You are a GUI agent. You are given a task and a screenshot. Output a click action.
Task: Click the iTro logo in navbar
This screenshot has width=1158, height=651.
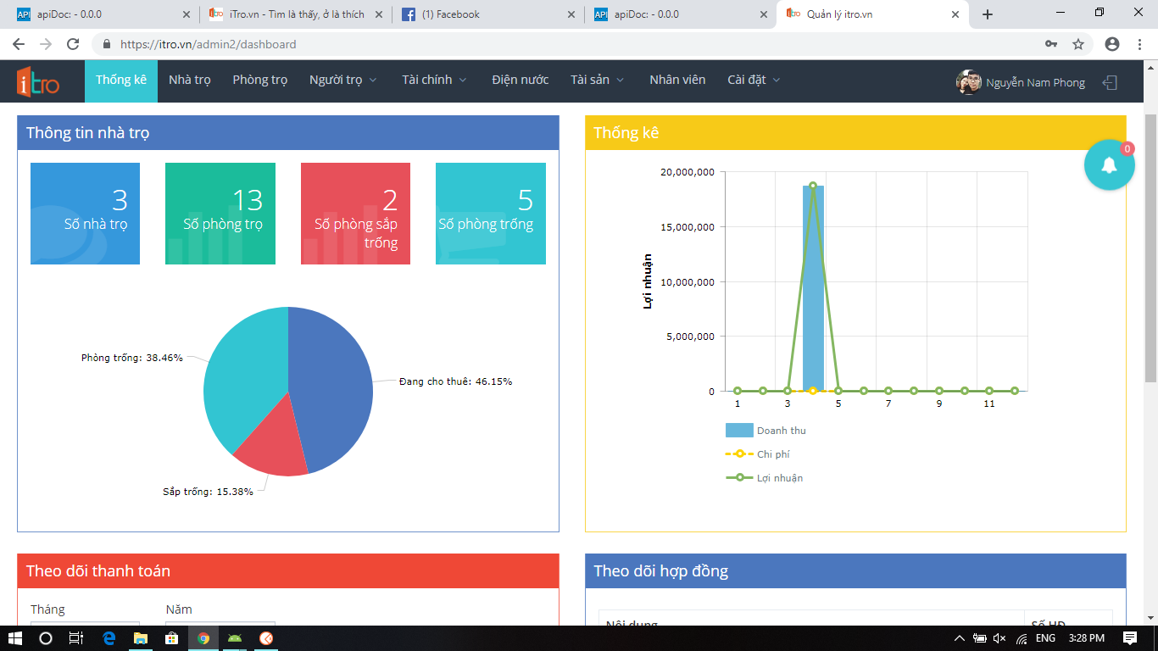click(38, 82)
